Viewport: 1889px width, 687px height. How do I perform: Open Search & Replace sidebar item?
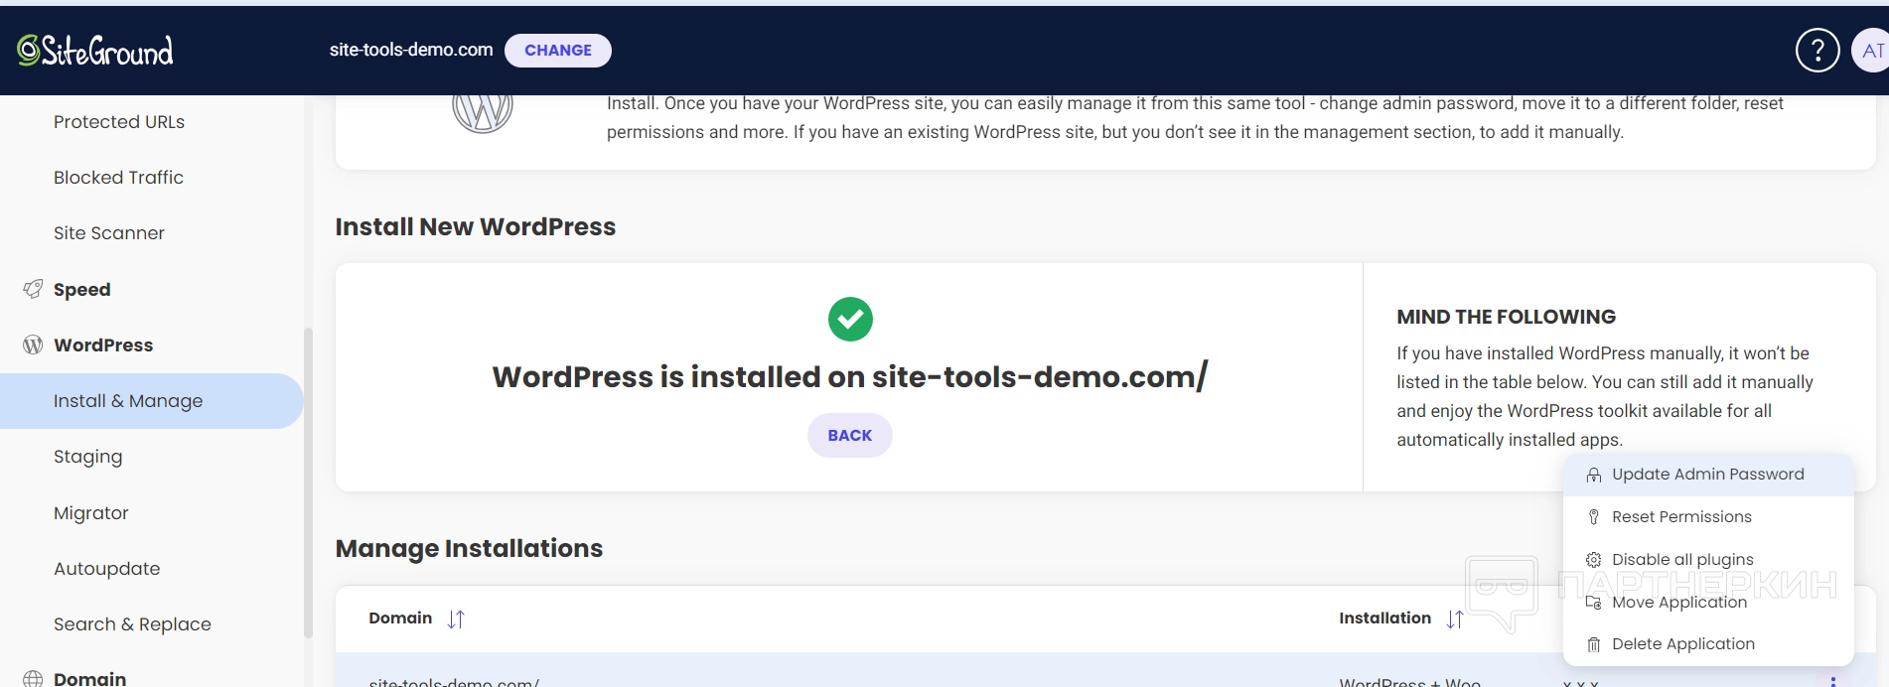point(132,624)
